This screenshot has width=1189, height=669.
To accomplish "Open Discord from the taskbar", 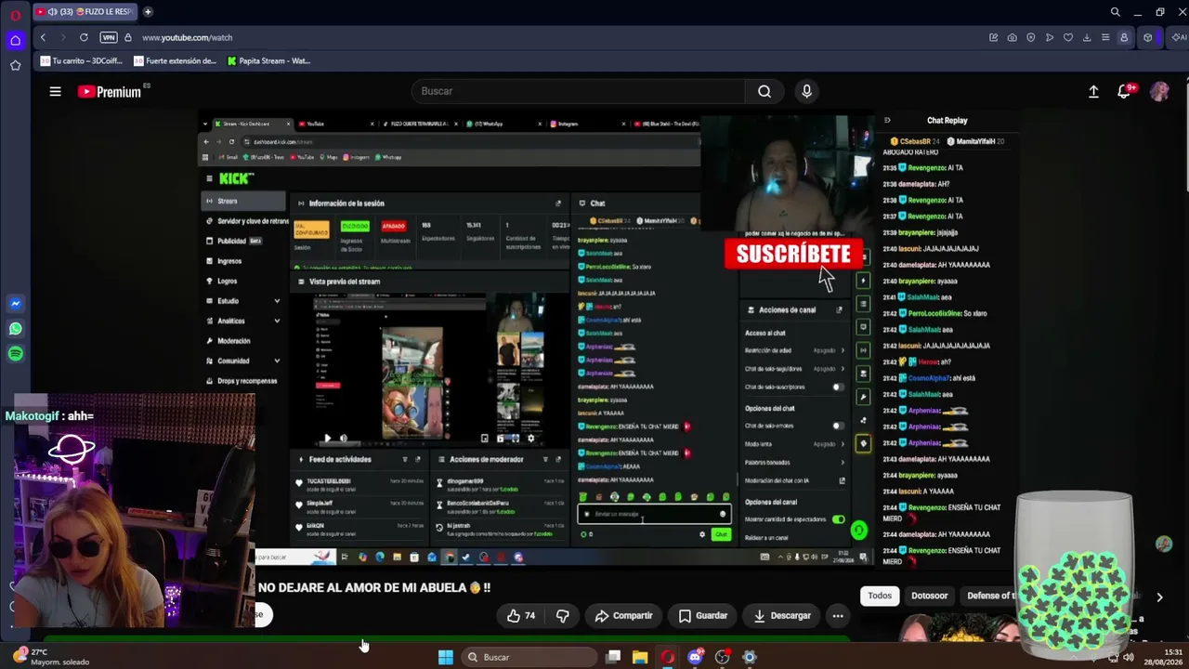I will (695, 657).
